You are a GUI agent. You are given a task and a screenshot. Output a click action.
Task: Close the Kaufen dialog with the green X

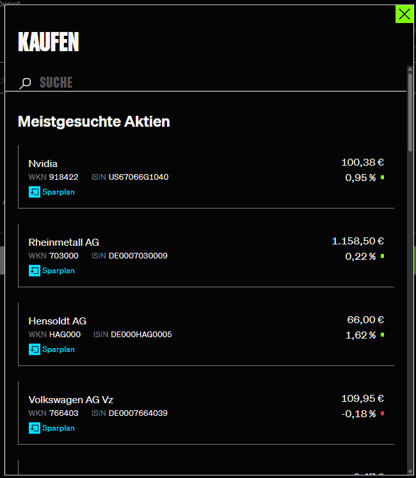coord(404,14)
